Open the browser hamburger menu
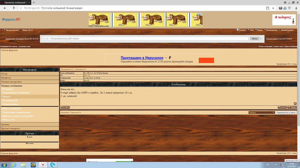This screenshot has width=300, height=168. click(x=285, y=2)
